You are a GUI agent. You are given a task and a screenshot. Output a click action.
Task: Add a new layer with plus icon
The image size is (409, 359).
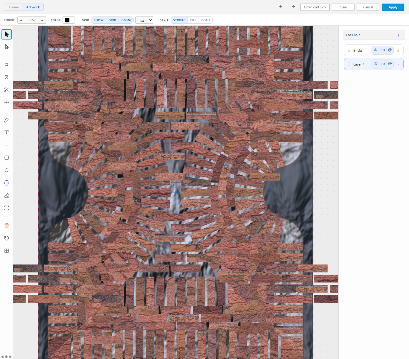(x=399, y=35)
